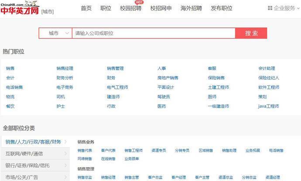
Task: Click 医药 in hot positions
Action: pos(162,106)
